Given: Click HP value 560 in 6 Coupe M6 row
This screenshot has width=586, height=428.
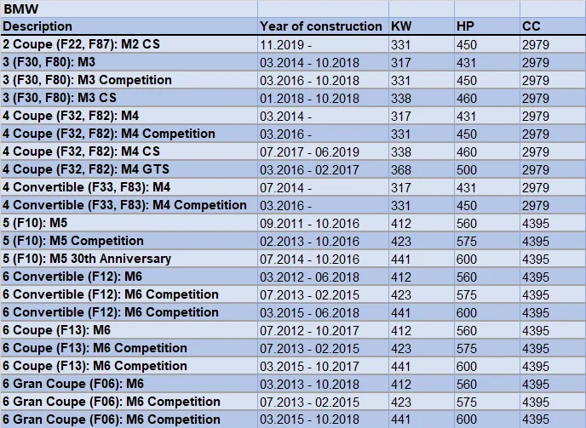Looking at the screenshot, I should tap(487, 330).
